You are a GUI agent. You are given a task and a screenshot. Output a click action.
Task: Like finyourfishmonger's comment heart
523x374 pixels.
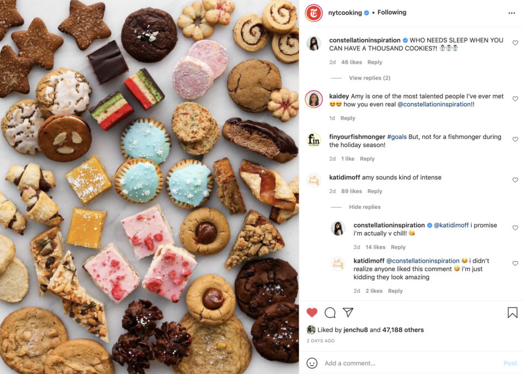point(515,139)
